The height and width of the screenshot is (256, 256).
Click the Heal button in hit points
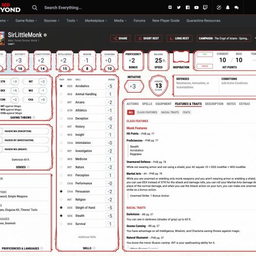coord(205,54)
